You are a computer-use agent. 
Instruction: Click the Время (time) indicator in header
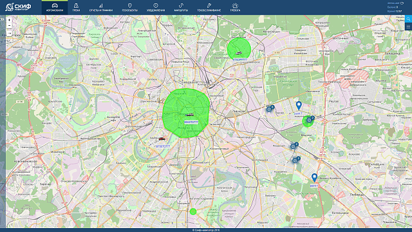click(395, 12)
